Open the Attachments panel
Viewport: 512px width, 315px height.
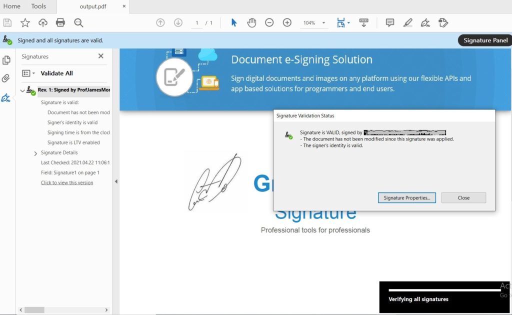[6, 77]
